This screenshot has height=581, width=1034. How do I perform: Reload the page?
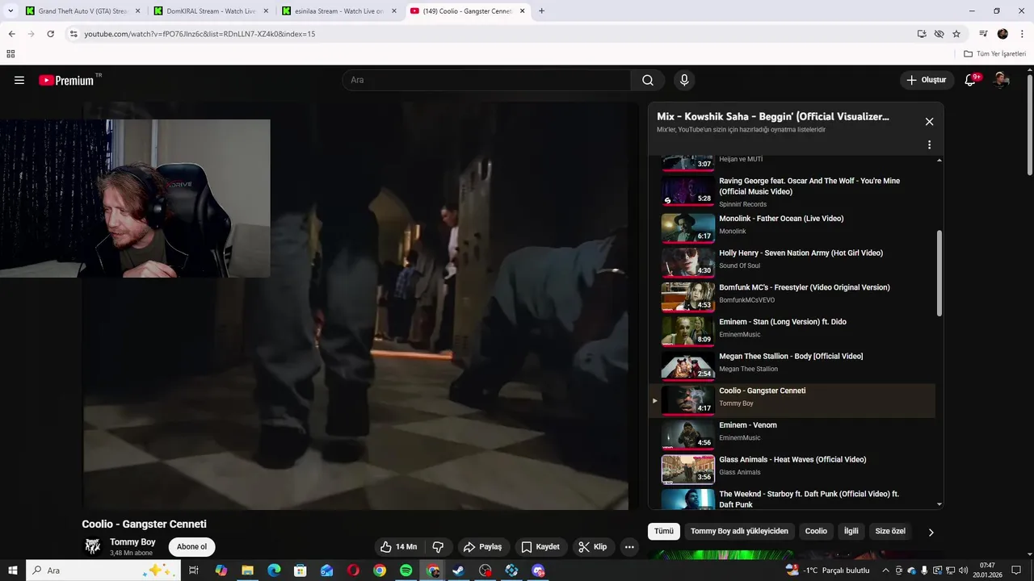click(50, 34)
